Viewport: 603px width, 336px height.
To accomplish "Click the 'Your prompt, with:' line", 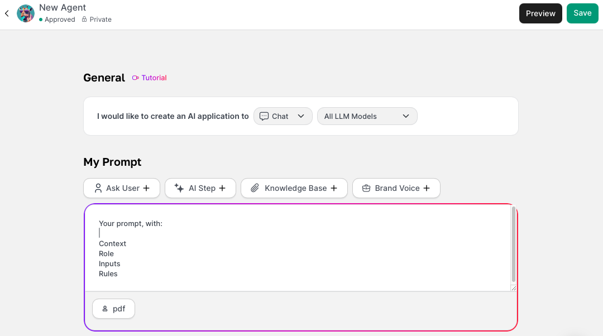I will pos(131,223).
